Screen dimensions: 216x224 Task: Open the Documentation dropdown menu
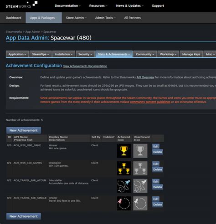[x=67, y=6]
